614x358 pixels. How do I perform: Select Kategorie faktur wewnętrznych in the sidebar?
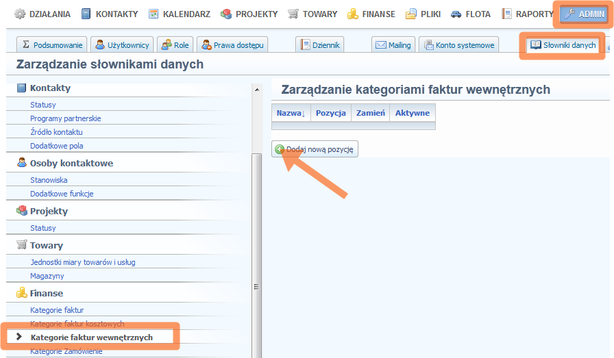(91, 337)
